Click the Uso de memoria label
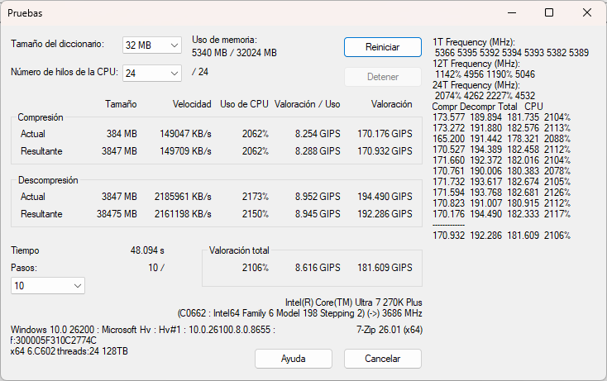The height and width of the screenshot is (381, 607). click(225, 40)
